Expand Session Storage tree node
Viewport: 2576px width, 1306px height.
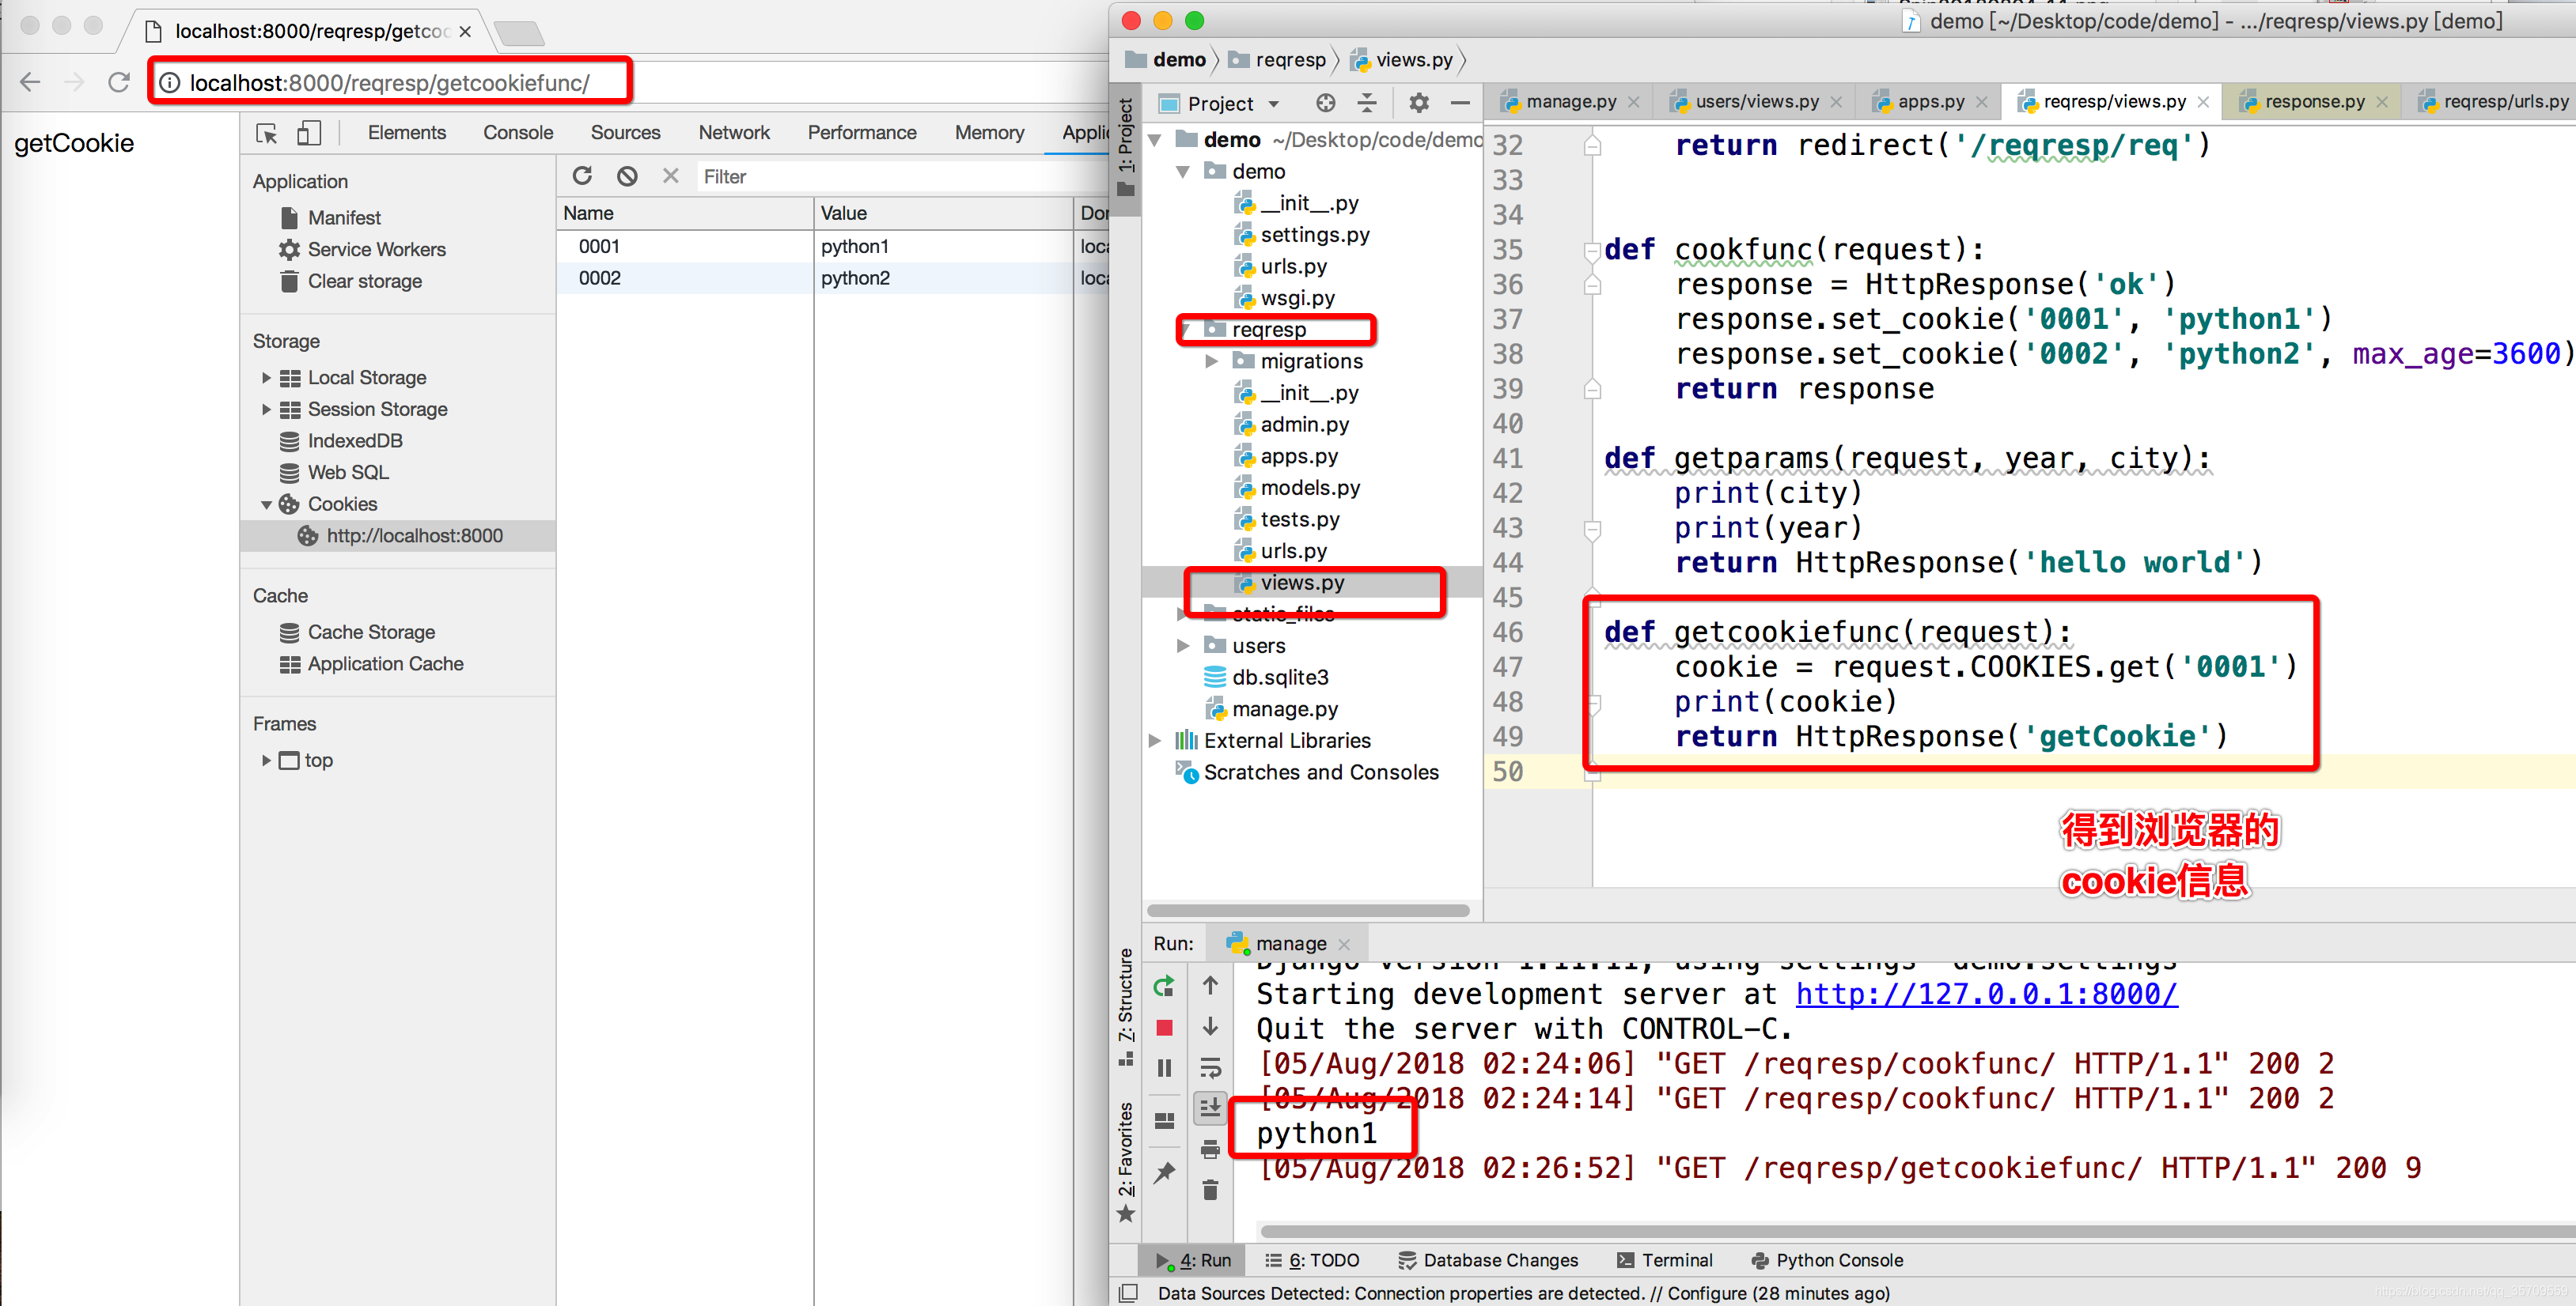click(266, 410)
